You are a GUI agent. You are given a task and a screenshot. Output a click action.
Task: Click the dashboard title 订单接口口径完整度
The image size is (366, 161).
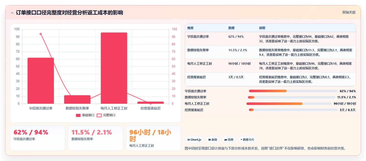point(69,12)
